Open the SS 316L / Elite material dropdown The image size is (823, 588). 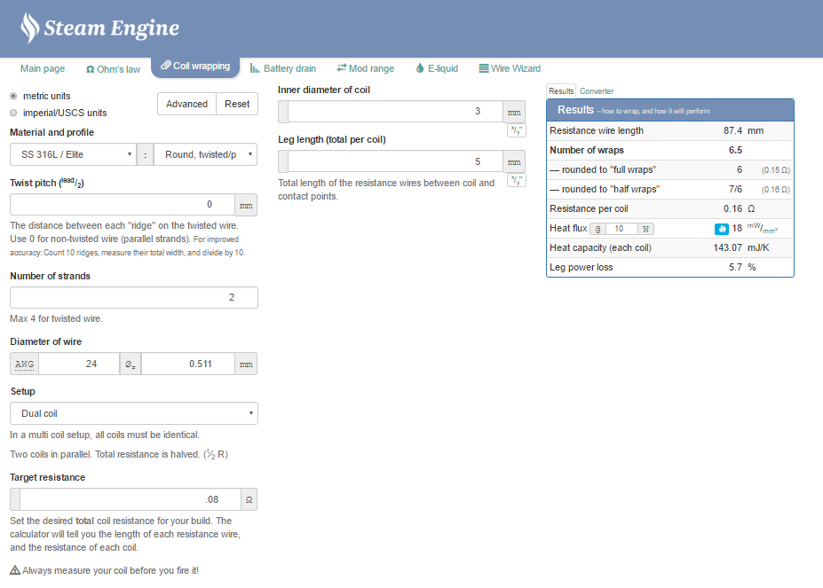(x=73, y=155)
